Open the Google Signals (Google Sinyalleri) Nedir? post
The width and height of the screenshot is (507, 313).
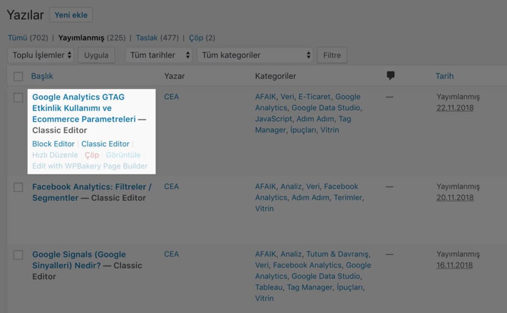tap(79, 260)
